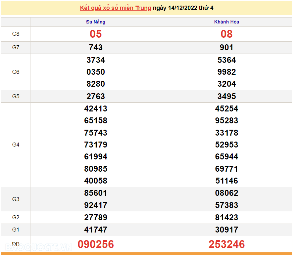Viewport: 293px width, 255px height.
Task: Select prize number 05 under Đà Nẵng
Action: [95, 34]
